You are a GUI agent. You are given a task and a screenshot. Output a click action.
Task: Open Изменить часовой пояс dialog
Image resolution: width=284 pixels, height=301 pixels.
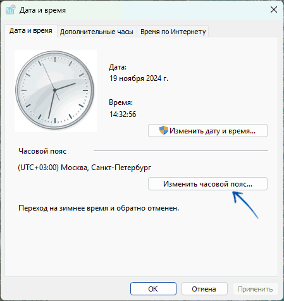tap(207, 184)
